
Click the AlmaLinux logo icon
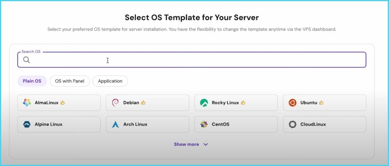tap(27, 102)
